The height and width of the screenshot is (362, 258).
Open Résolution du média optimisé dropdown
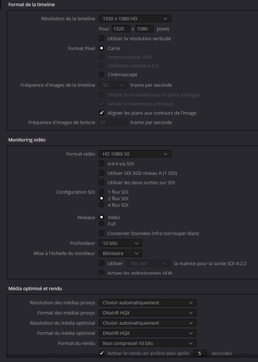(x=148, y=323)
